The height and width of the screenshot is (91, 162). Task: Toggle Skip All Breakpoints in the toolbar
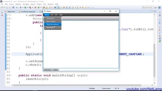point(17,7)
